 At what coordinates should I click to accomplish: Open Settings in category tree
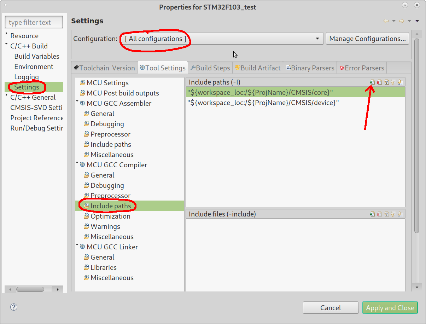click(x=27, y=87)
